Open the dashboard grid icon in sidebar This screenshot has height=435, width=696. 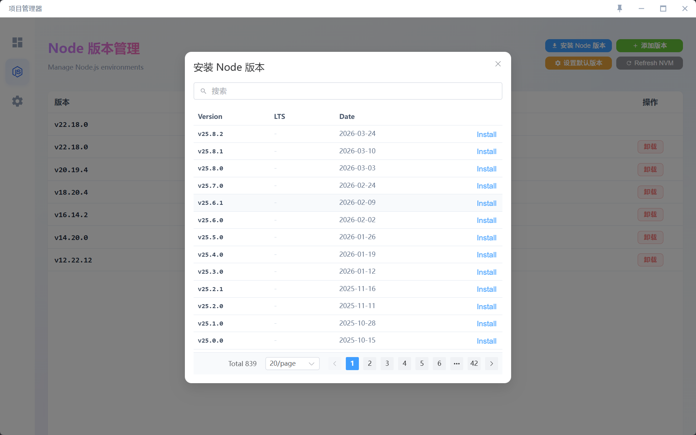coord(17,42)
